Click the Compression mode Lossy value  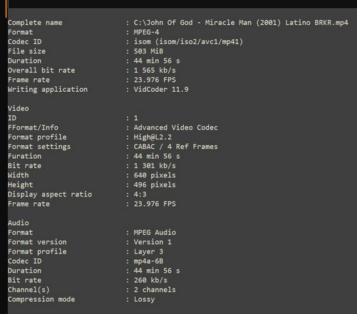click(x=144, y=299)
